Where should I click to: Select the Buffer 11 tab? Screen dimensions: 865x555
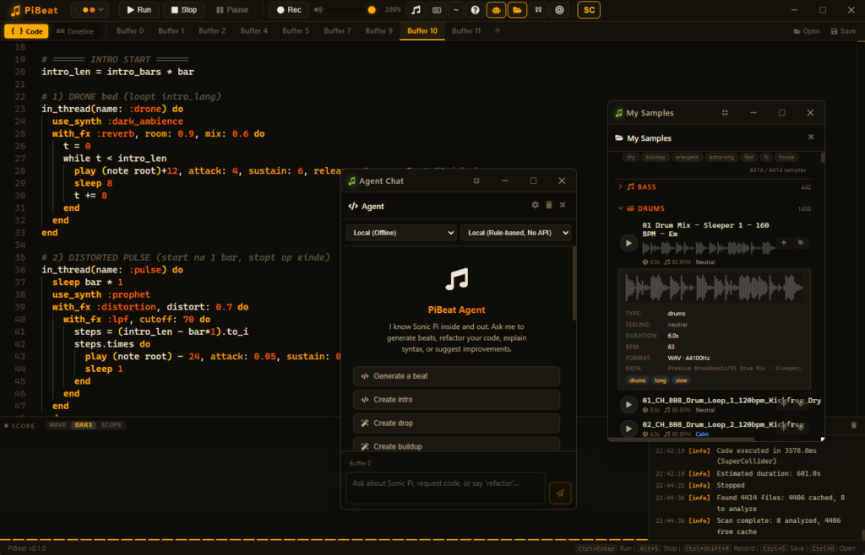pyautogui.click(x=466, y=31)
